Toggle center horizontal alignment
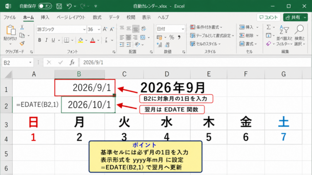This screenshot has height=175, width=312. point(129,37)
